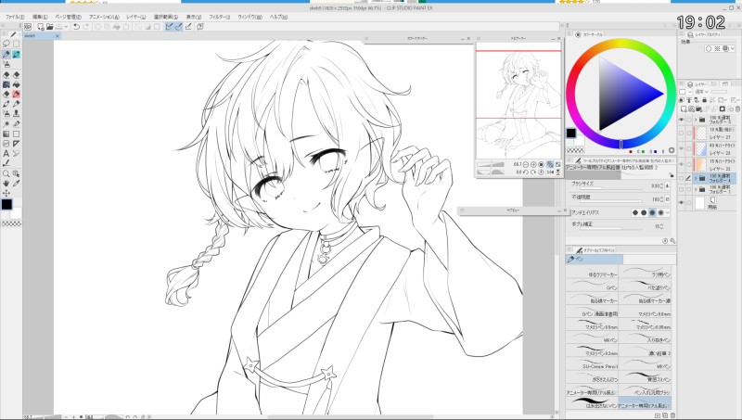Click the Clip Studio launcher icon
This screenshot has width=742, height=420.
pyautogui.click(x=28, y=27)
